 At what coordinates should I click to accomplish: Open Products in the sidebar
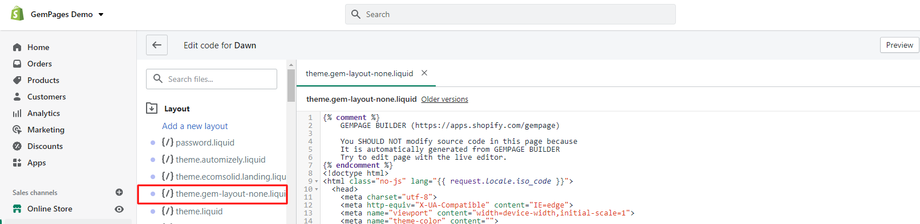[x=43, y=80]
